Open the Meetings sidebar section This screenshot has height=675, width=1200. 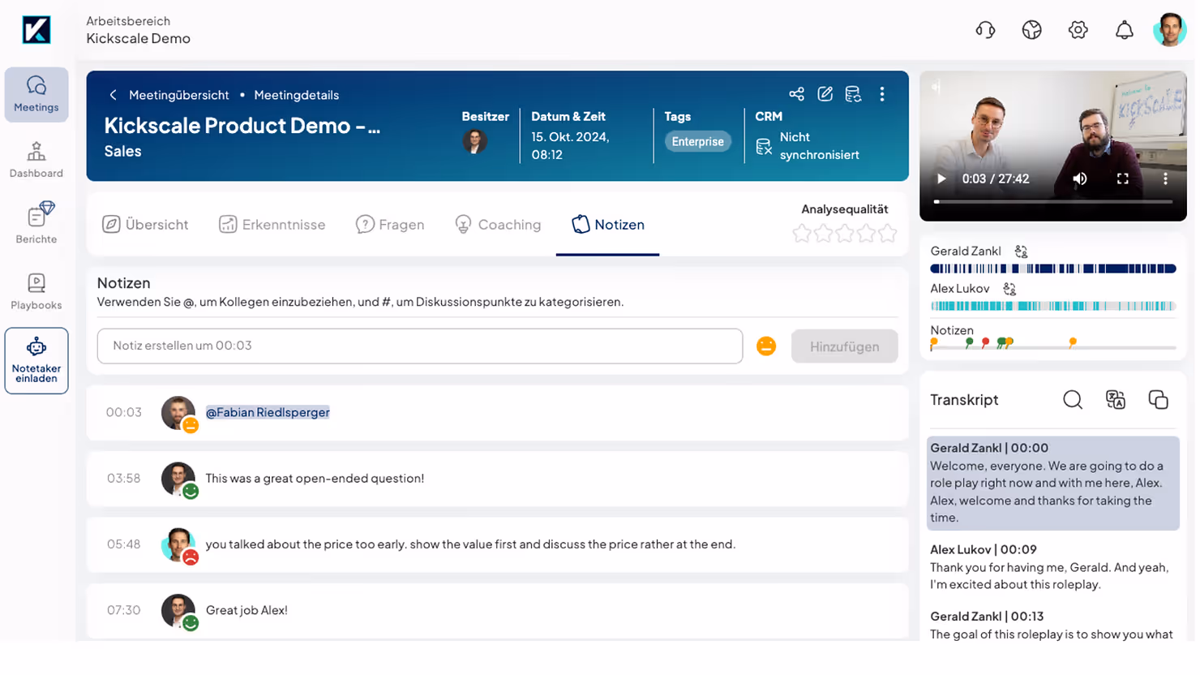(x=36, y=95)
